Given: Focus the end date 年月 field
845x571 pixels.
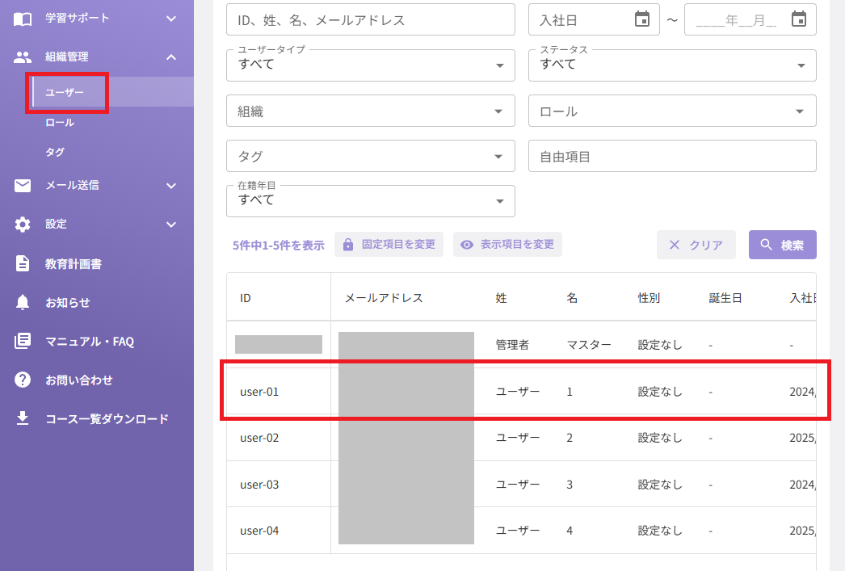Looking at the screenshot, I should pyautogui.click(x=750, y=20).
